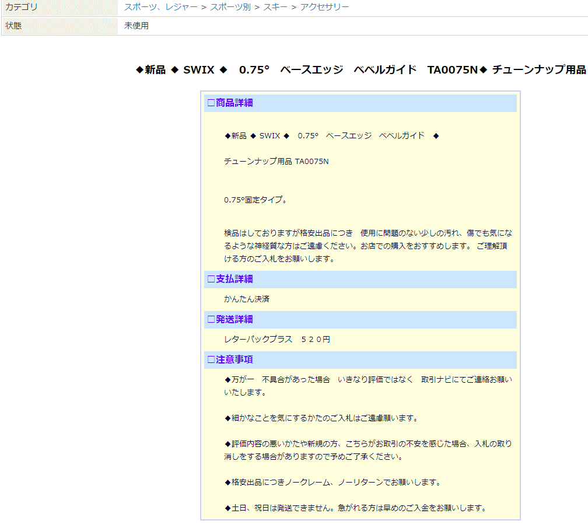Viewport: 588px width, 524px height.
Task: Click the 注意事項 section header
Action: [360, 359]
